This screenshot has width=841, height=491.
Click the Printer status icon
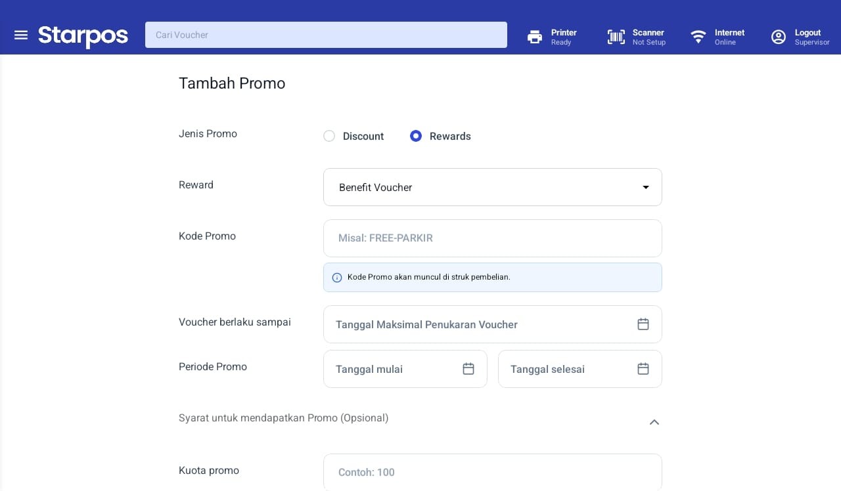coord(535,37)
